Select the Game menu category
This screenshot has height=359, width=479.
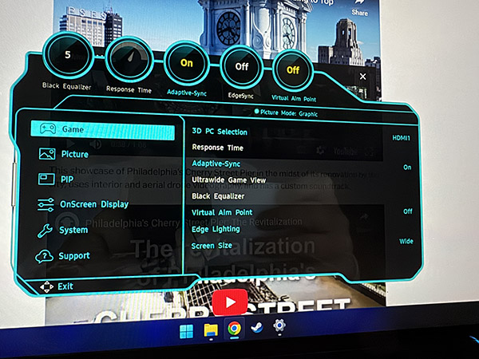click(x=103, y=129)
